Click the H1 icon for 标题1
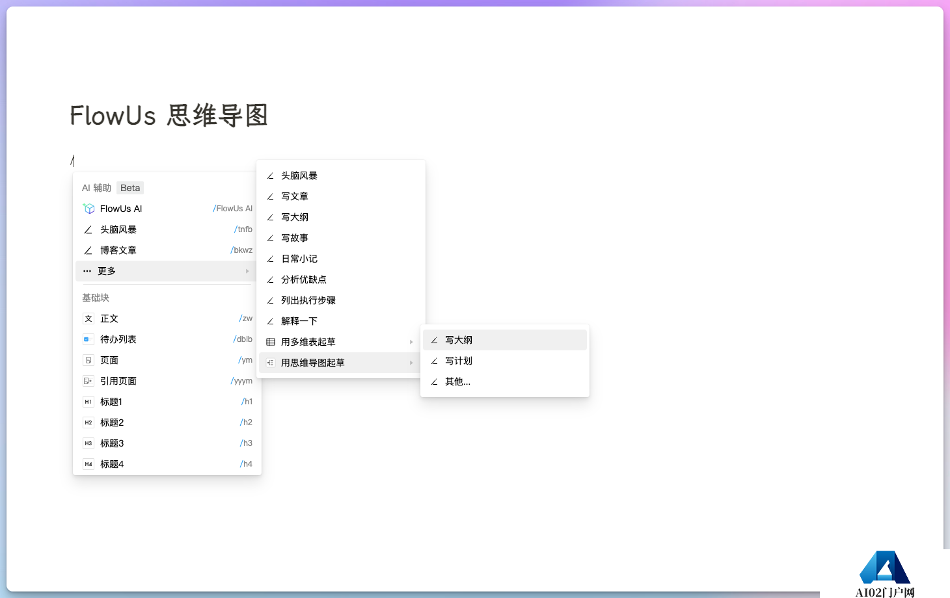This screenshot has height=598, width=950. (x=88, y=402)
